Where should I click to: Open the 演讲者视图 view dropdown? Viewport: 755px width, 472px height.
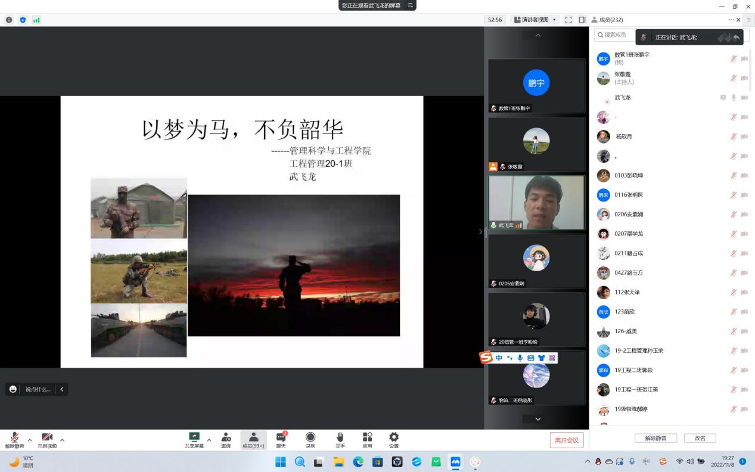click(535, 20)
